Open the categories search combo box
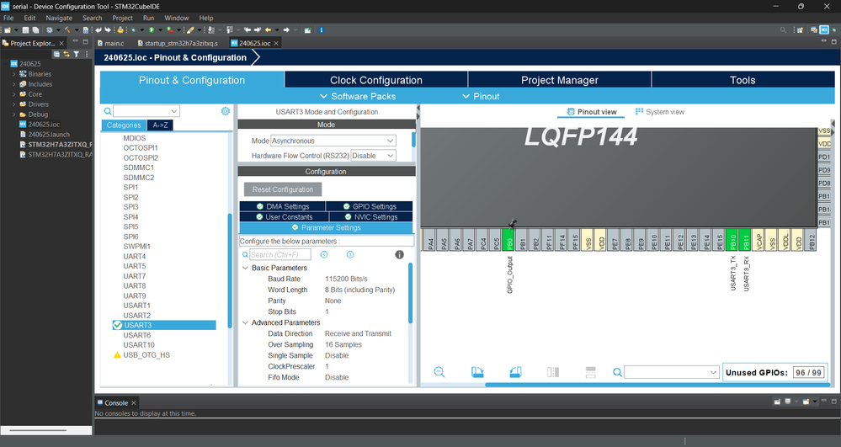Image resolution: width=841 pixels, height=447 pixels. (x=146, y=111)
